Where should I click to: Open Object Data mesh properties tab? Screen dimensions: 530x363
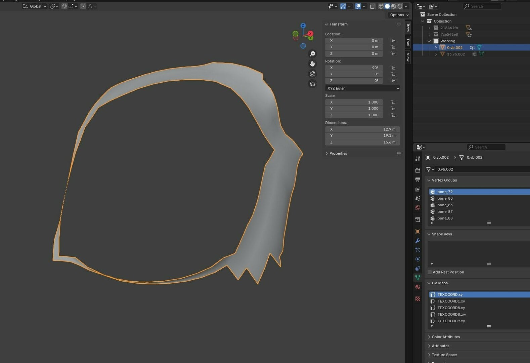pos(417,278)
